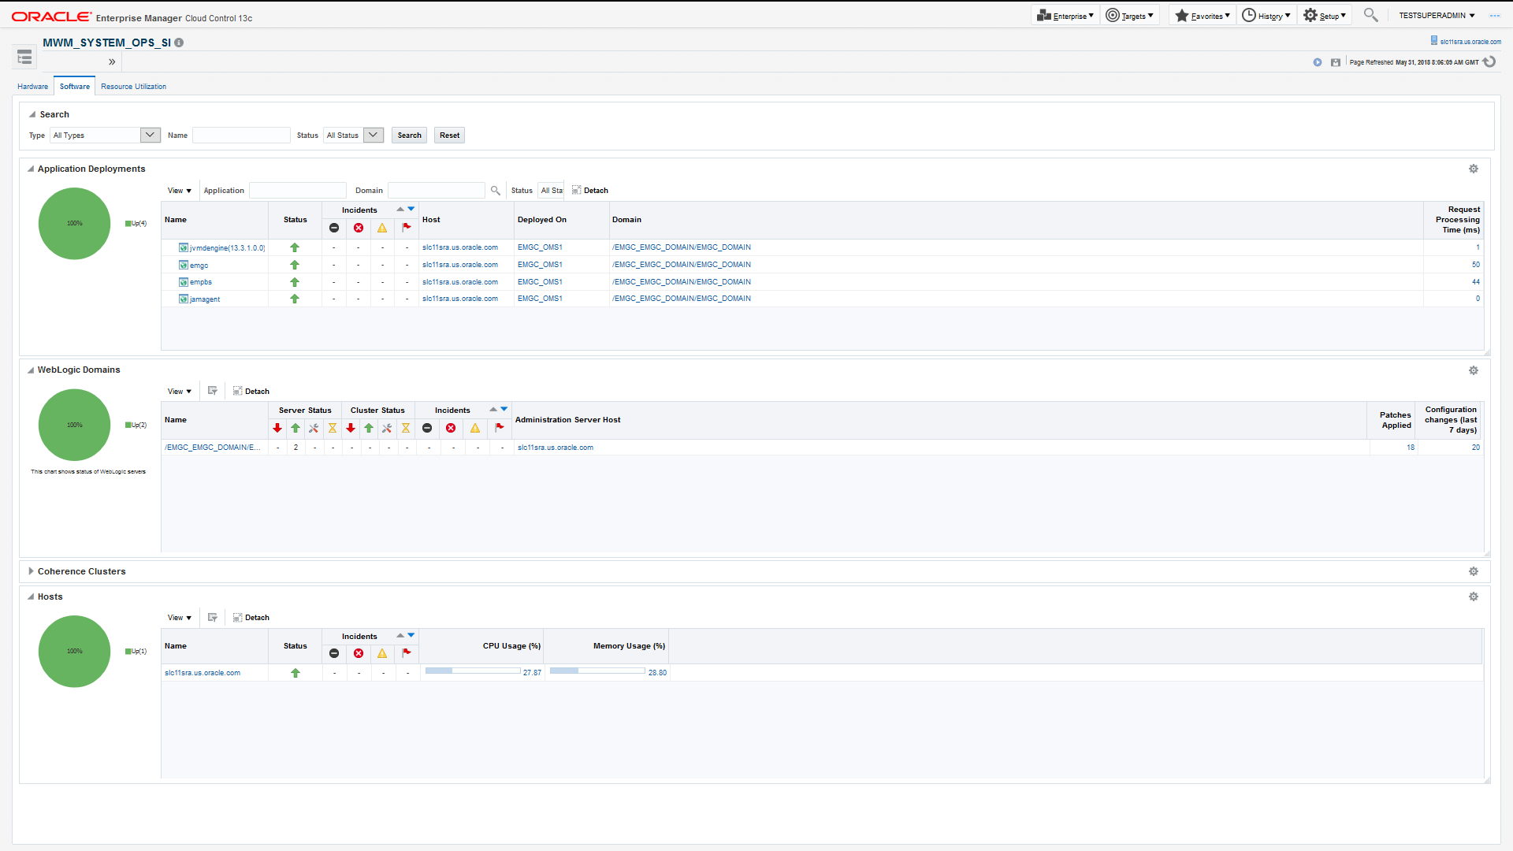The height and width of the screenshot is (851, 1513).
Task: Click the MWM_SYSTEM_OPS_SI info icon
Action: tap(179, 43)
